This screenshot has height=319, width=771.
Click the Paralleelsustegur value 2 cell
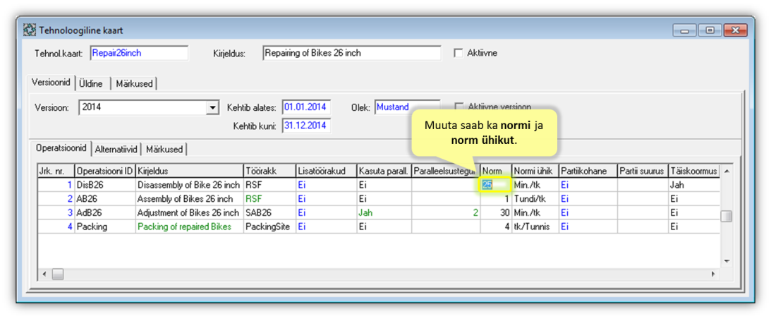[446, 212]
